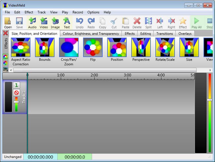Image resolution: width=215 pixels, height=162 pixels.
Task: Add an Image clip
Action: click(x=55, y=23)
